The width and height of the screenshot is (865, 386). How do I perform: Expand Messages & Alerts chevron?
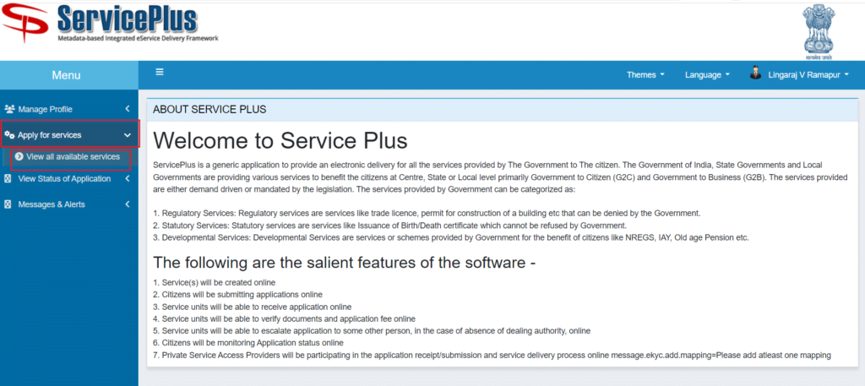[x=128, y=204]
